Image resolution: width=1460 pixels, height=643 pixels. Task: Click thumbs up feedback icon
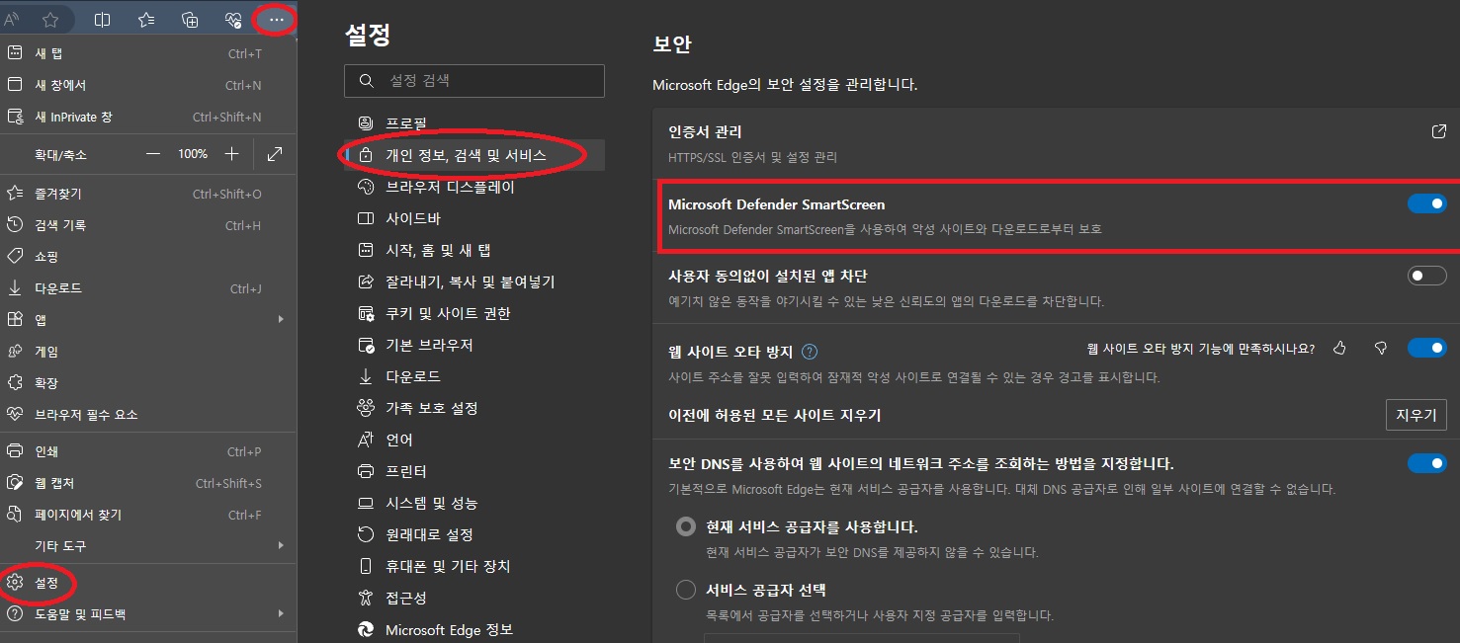pos(1340,348)
